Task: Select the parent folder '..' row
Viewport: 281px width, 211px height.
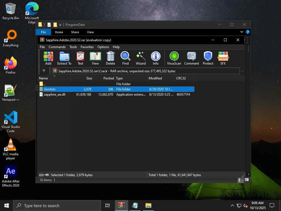Action: click(x=117, y=84)
